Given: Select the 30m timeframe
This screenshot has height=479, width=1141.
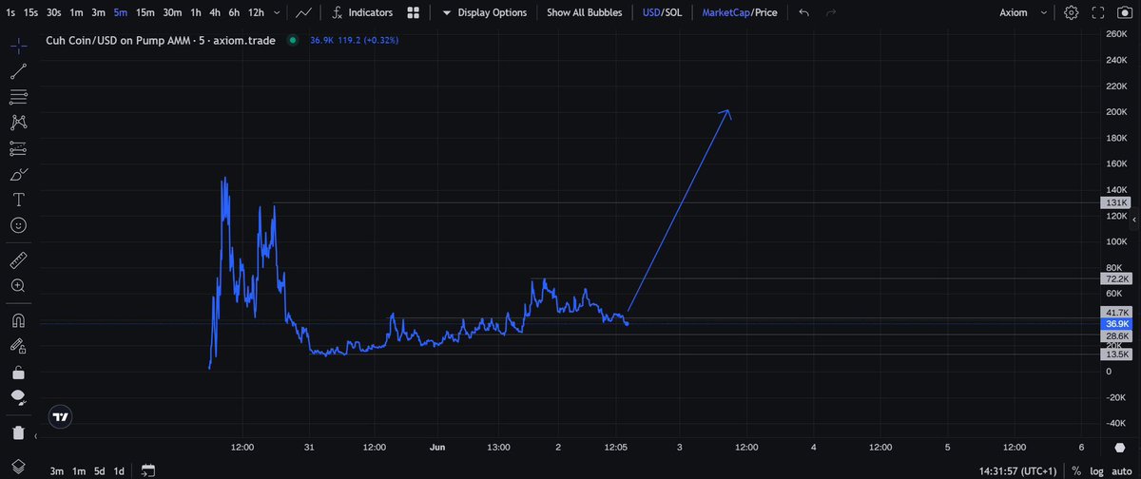Looking at the screenshot, I should [x=172, y=12].
